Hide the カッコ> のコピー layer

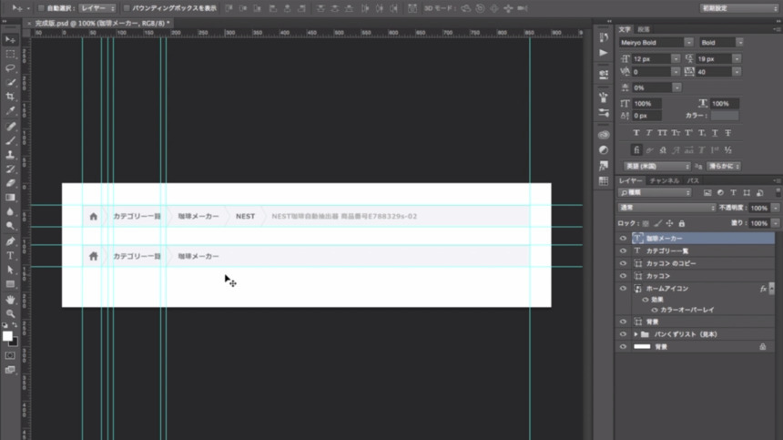click(623, 263)
